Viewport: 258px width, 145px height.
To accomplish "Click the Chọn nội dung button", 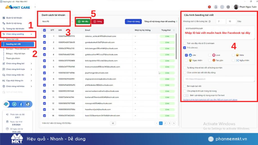I will coord(133,21).
